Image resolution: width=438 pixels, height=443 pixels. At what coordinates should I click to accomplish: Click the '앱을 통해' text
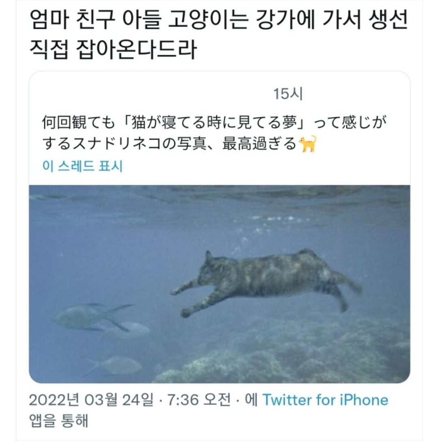pos(59,421)
